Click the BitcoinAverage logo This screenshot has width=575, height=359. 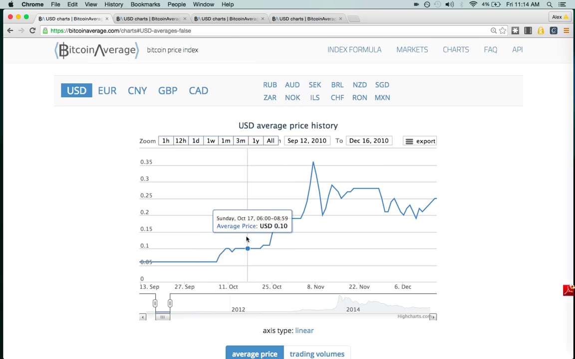pos(97,50)
